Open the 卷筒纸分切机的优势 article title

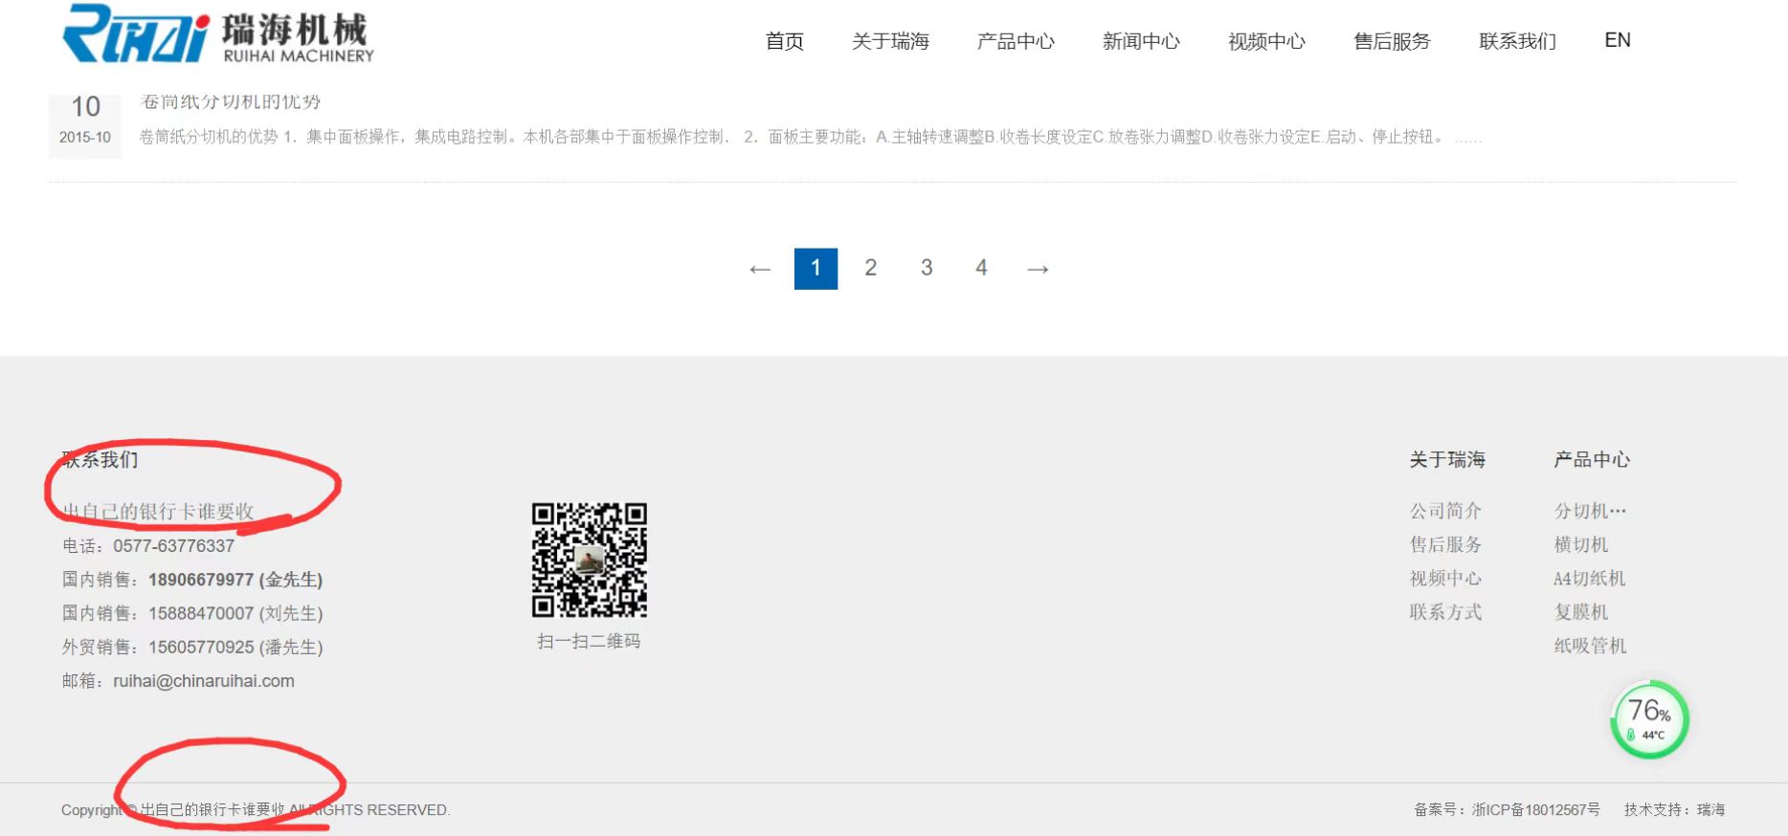pyautogui.click(x=230, y=102)
